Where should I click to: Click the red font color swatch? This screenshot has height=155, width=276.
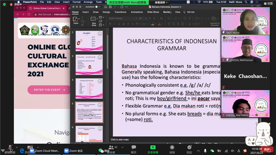click(x=159, y=24)
